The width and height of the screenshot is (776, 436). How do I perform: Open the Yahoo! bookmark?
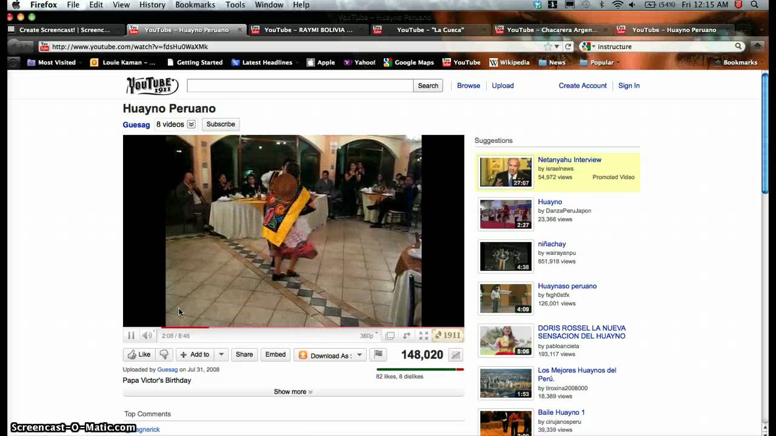[x=360, y=62]
